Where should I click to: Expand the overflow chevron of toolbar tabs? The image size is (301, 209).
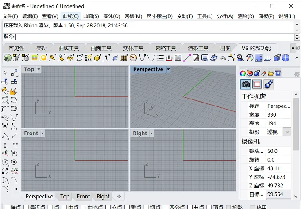point(293,48)
